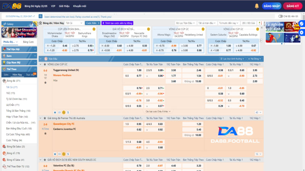Star the Vòng Loại Cúp Úc league
305x171 pixels.
[x=45, y=65]
